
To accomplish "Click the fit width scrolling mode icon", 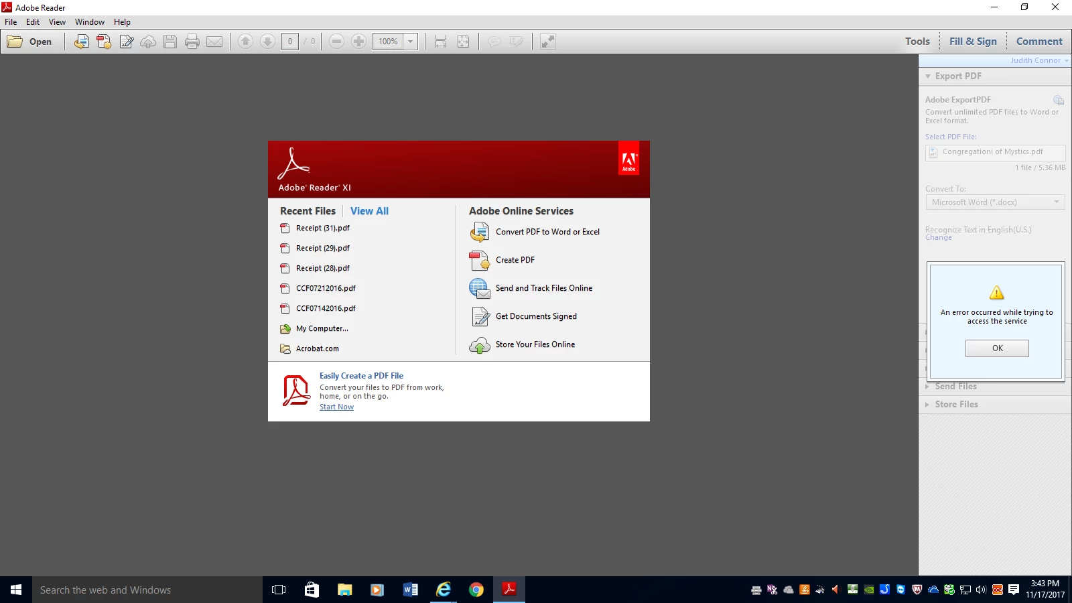I will pyautogui.click(x=441, y=42).
